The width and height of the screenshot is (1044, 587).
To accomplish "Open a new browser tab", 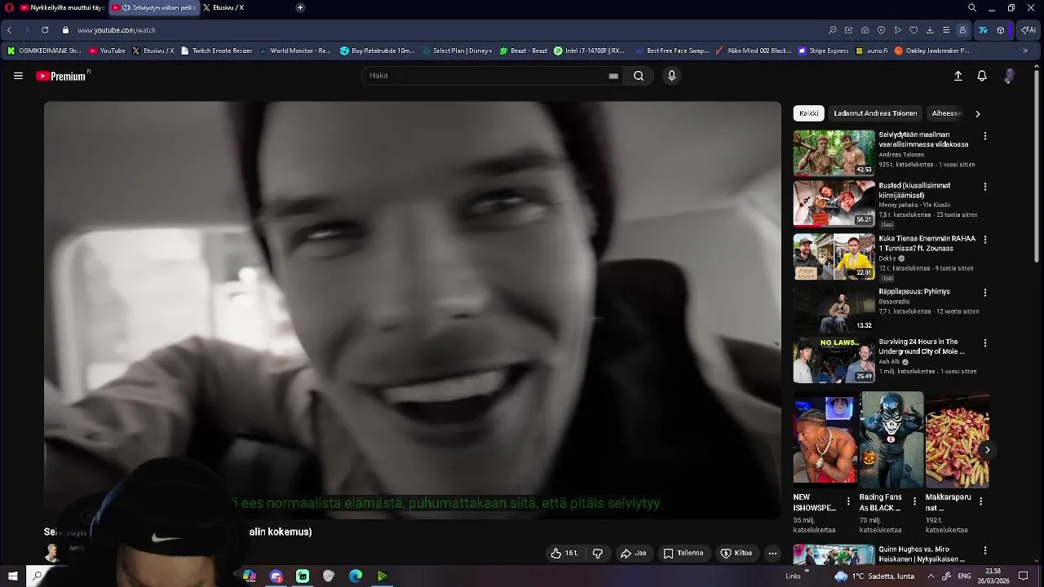I will [300, 7].
